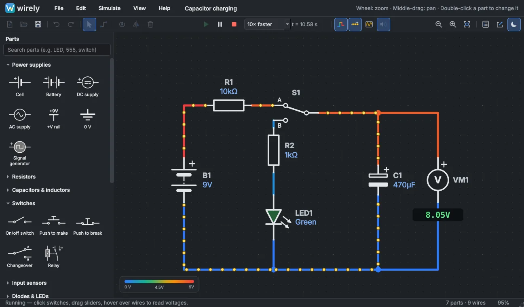The image size is (524, 307).
Task: Open the File menu
Action: coord(59,8)
